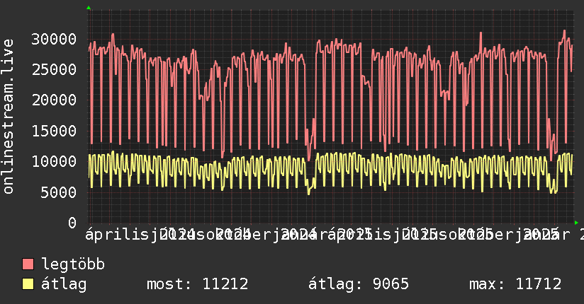584x304 pixels.
Task: Click the 0 y-axis label
Action: 73,223
